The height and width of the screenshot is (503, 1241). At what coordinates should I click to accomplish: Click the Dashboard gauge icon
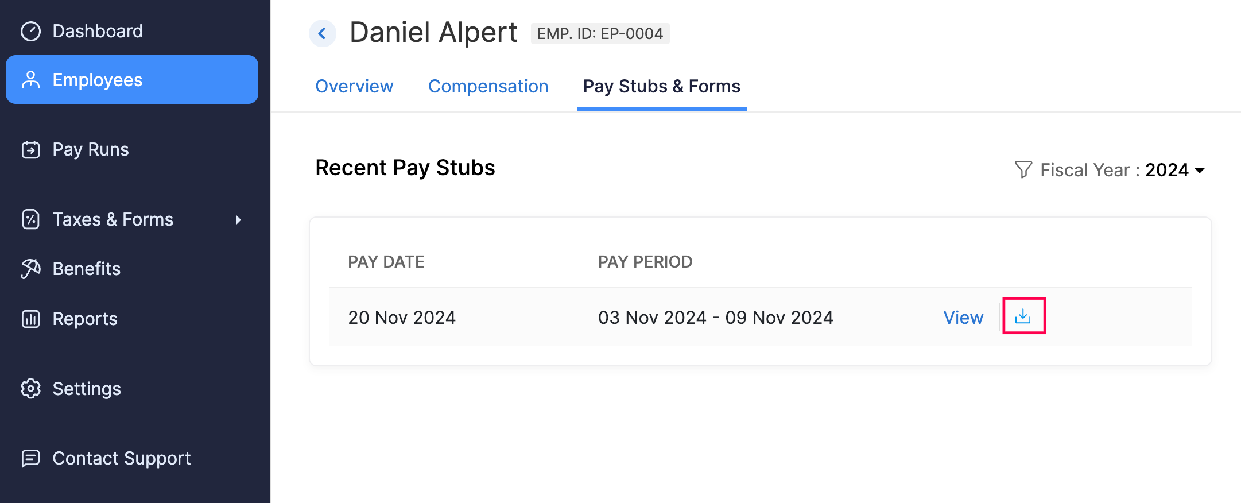(31, 31)
